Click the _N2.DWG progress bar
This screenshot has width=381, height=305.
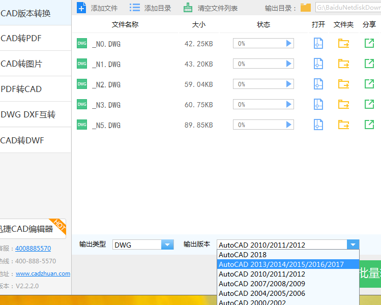coord(263,84)
